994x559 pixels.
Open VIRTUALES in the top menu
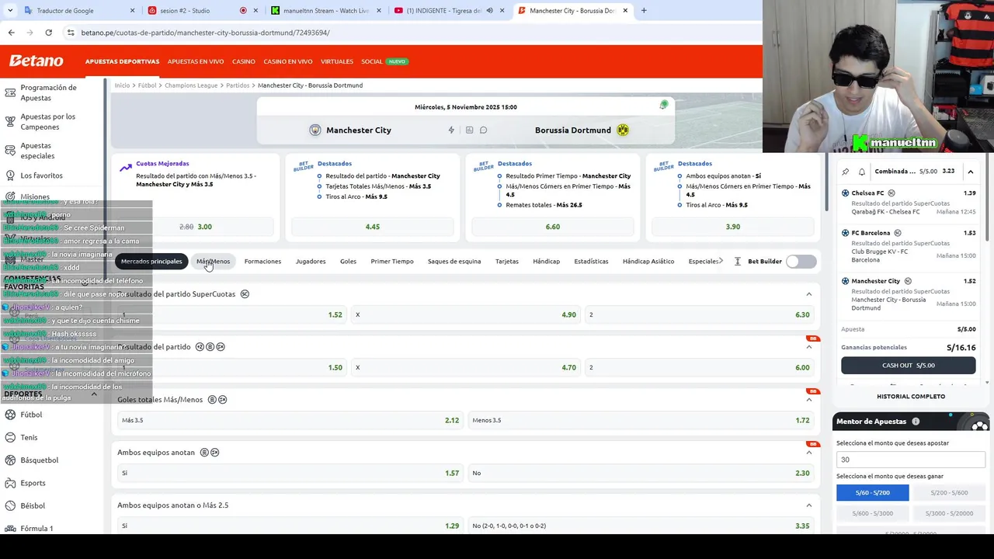click(337, 61)
